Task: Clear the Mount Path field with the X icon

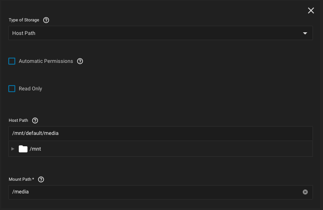Action: (x=305, y=192)
